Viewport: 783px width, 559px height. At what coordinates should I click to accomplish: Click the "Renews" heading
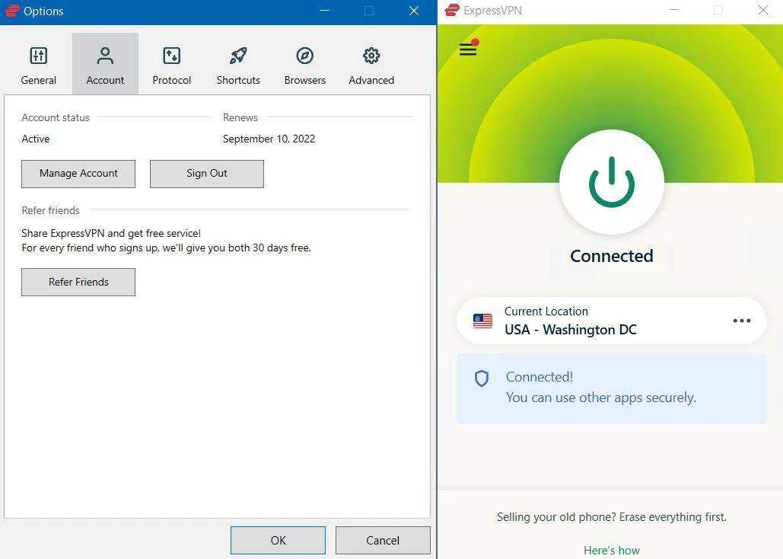click(240, 117)
